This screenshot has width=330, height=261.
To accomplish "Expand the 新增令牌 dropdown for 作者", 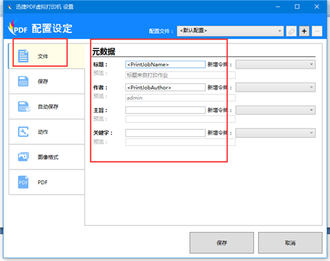I will click(x=275, y=87).
